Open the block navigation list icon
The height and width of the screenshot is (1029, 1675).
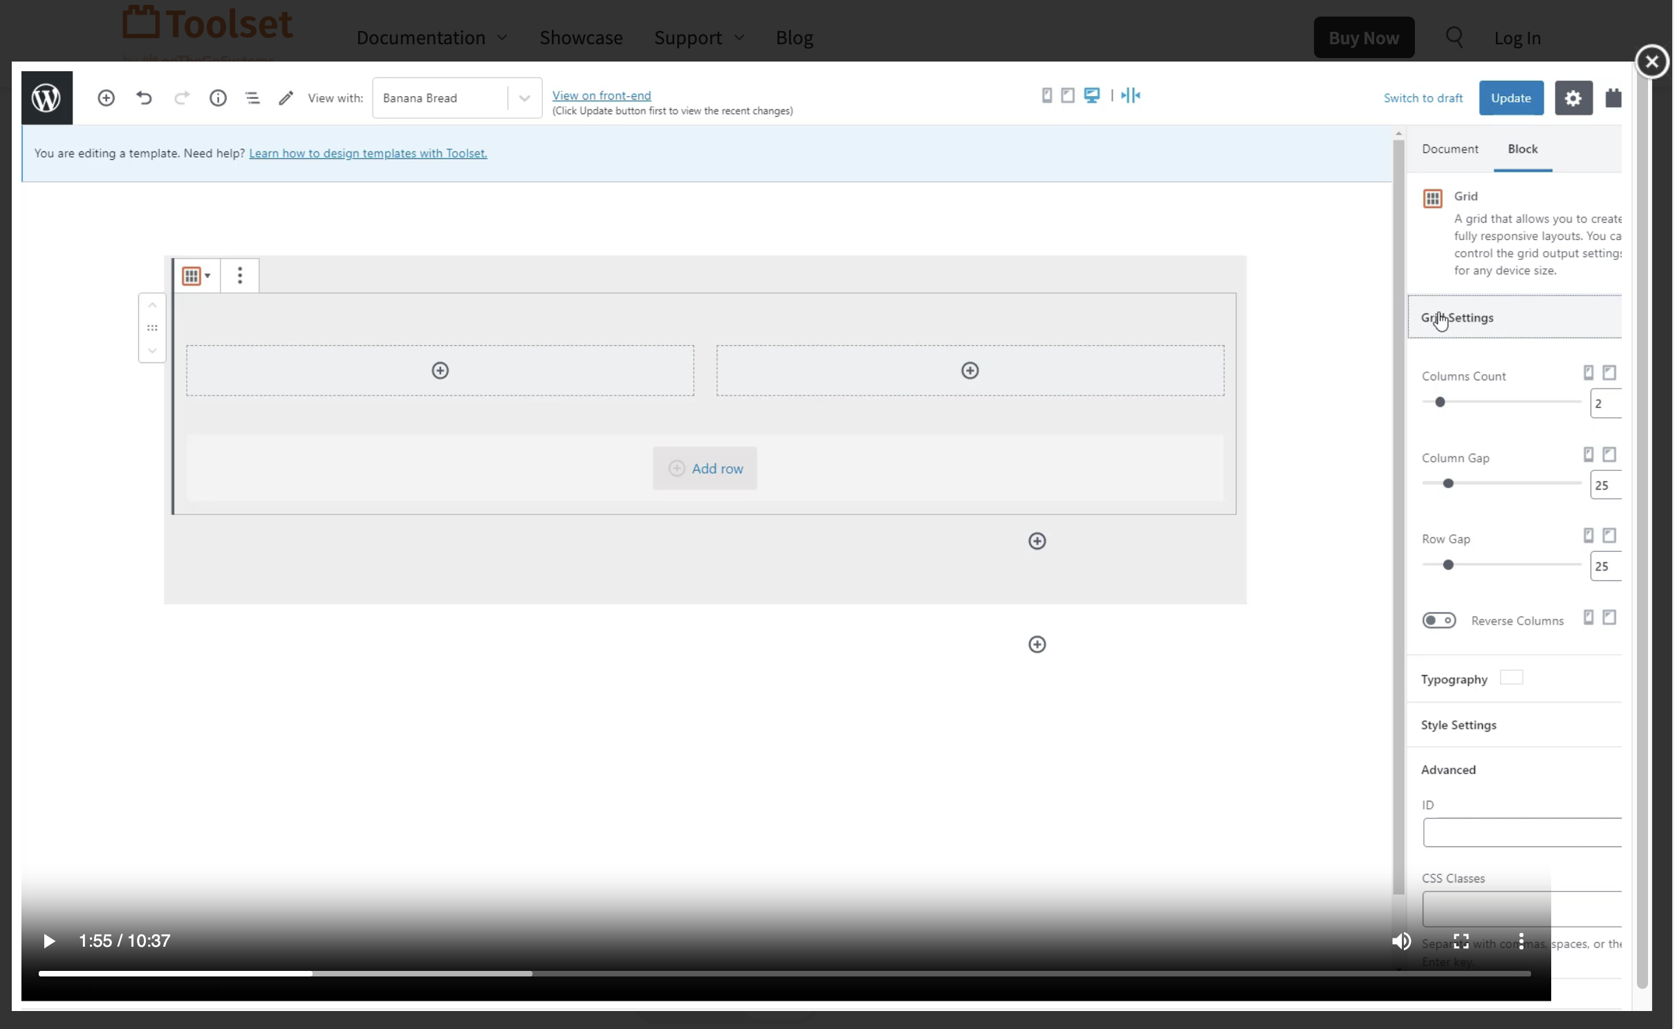pyautogui.click(x=252, y=98)
